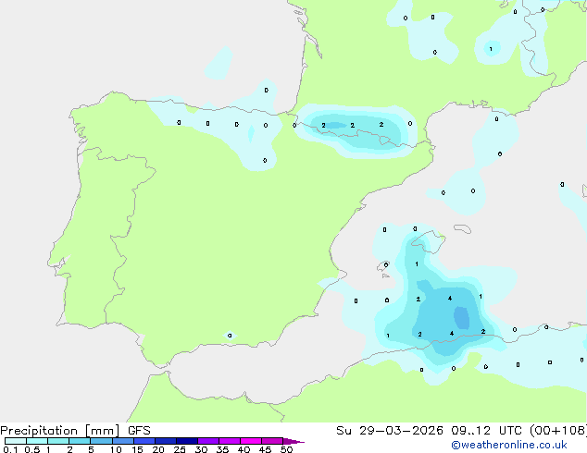Click the above-50 mm legend arrow tip
Viewport: 587px width, 453px height.
coord(293,441)
